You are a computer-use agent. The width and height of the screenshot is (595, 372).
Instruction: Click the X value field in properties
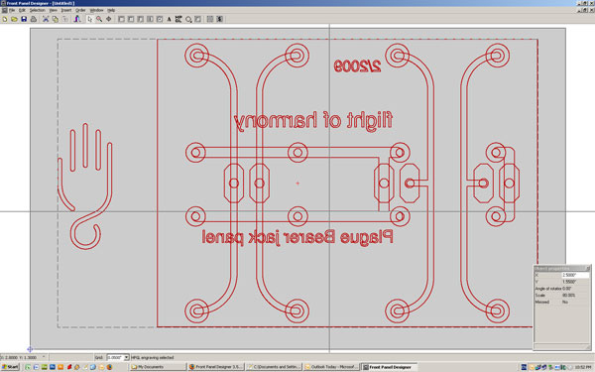[575, 275]
